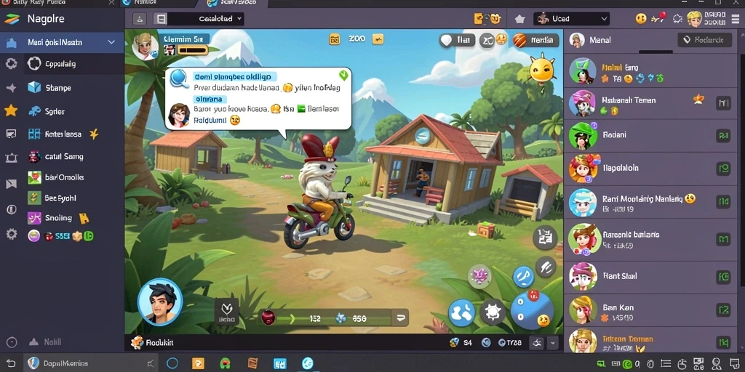Viewport: 745px width, 372px height.
Task: Click the blue people button in game
Action: (x=461, y=312)
